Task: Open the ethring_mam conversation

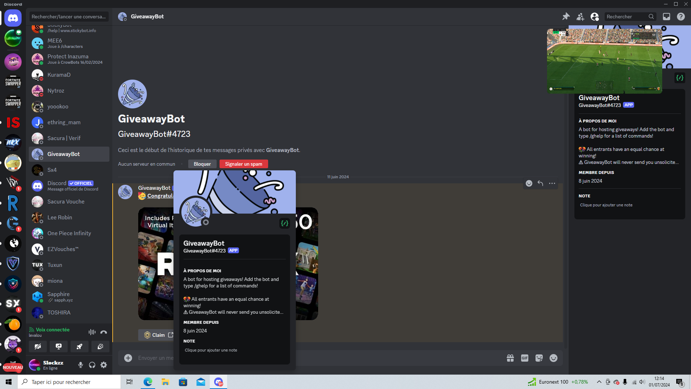Action: point(69,122)
